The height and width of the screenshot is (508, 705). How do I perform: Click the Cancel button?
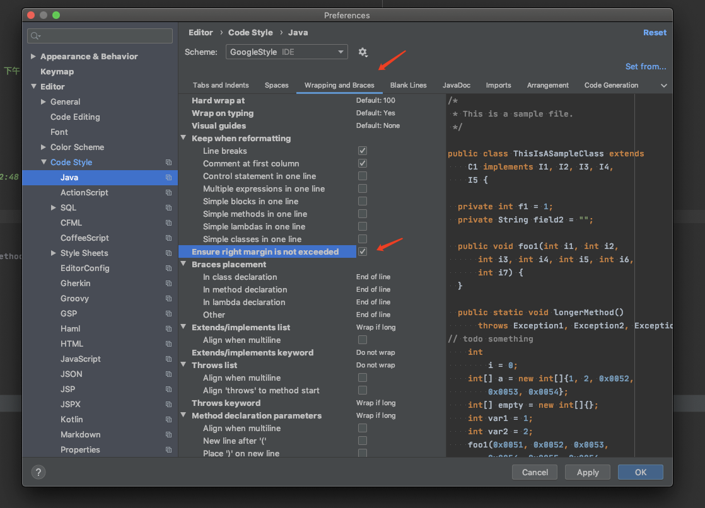pyautogui.click(x=535, y=472)
